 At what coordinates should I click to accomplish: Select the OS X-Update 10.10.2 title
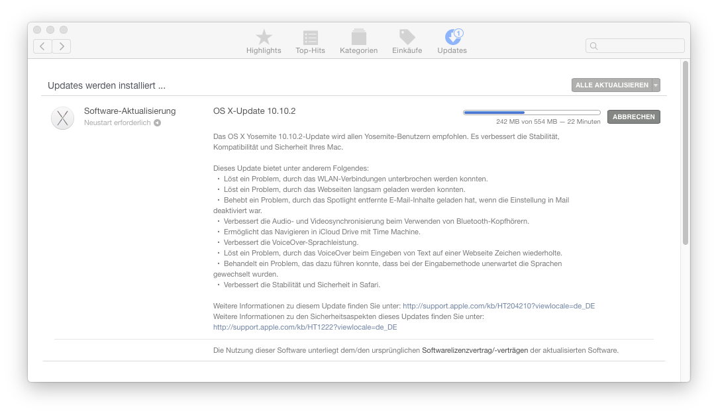tap(254, 111)
